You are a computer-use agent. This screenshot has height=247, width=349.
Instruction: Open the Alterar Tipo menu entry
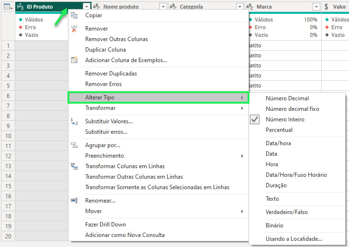click(x=158, y=97)
